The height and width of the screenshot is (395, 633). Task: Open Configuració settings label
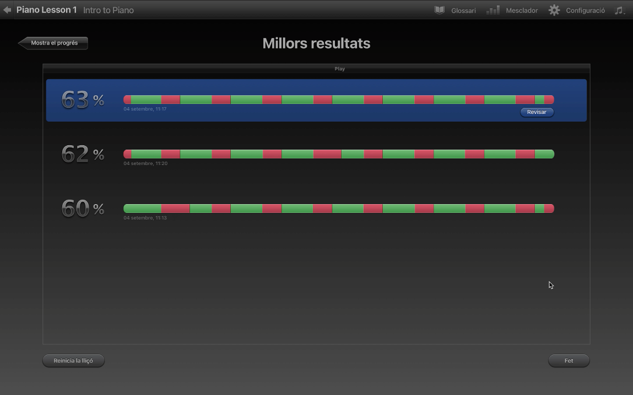[x=586, y=10]
